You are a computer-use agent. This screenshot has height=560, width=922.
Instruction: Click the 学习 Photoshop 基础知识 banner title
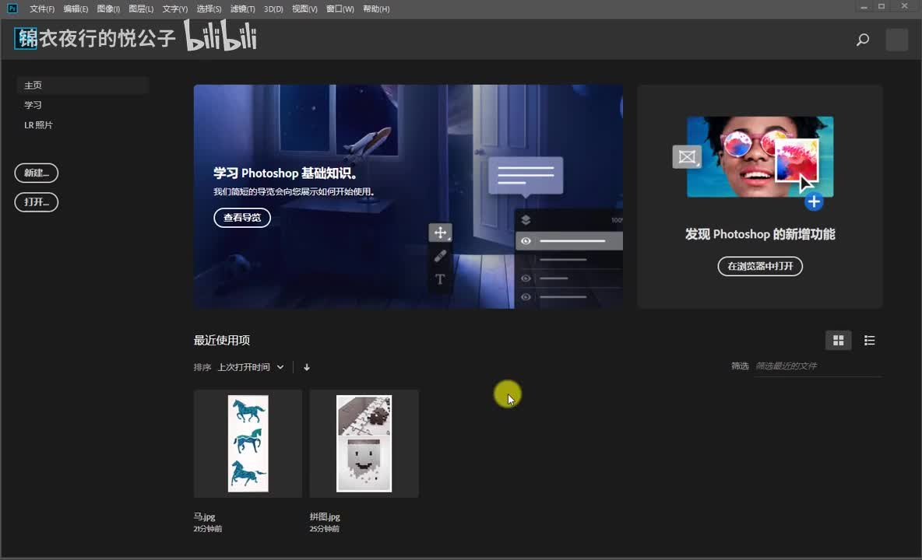pos(285,173)
